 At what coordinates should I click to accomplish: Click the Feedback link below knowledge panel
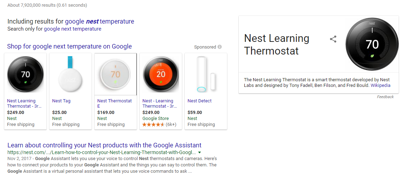(385, 97)
